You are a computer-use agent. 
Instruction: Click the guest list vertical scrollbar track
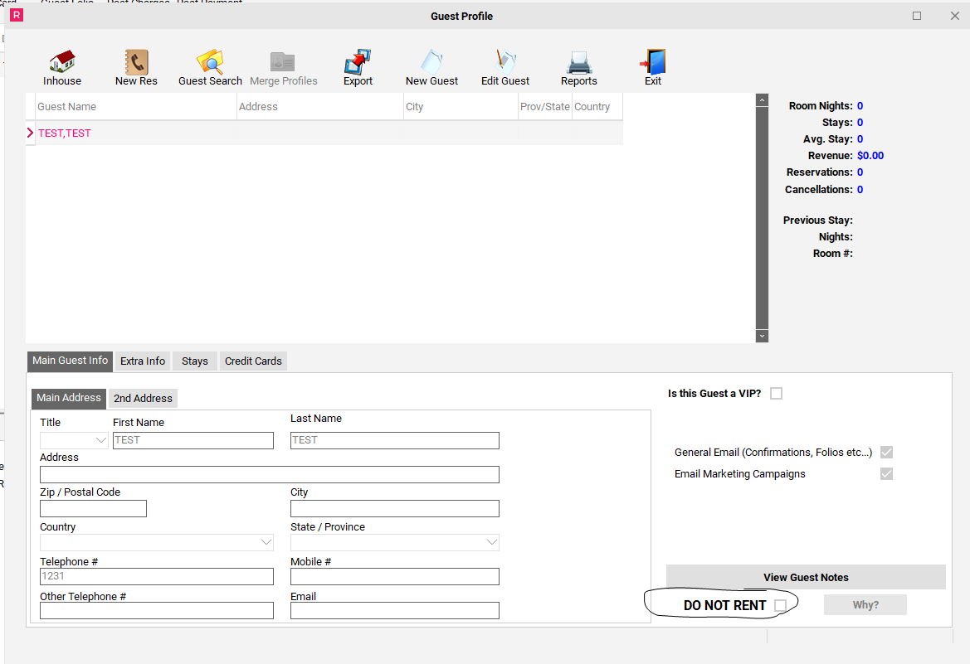pos(762,218)
